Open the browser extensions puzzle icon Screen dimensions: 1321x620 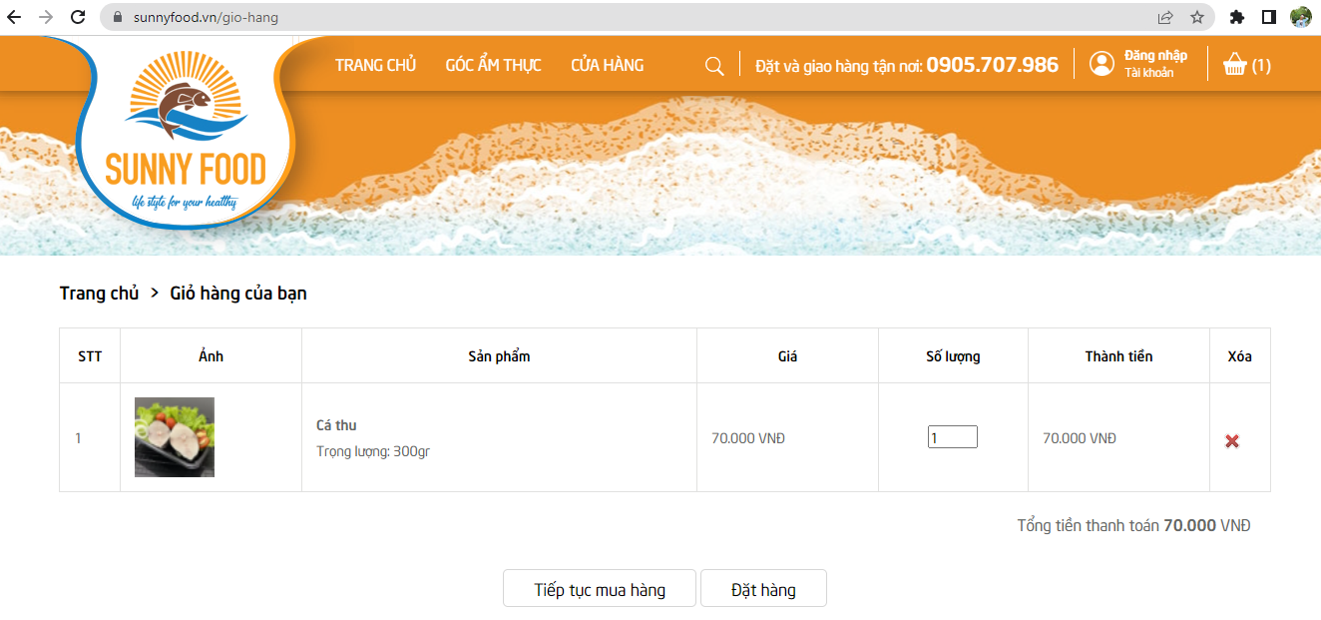pyautogui.click(x=1237, y=17)
